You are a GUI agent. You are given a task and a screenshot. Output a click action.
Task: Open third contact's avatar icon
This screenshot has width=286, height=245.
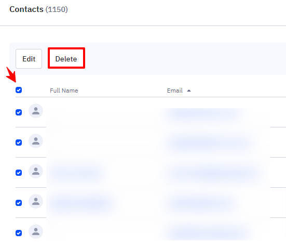point(36,171)
